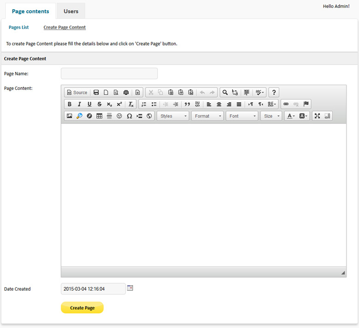This screenshot has width=359, height=328.
Task: Toggle Block Quote formatting
Action: (187, 104)
